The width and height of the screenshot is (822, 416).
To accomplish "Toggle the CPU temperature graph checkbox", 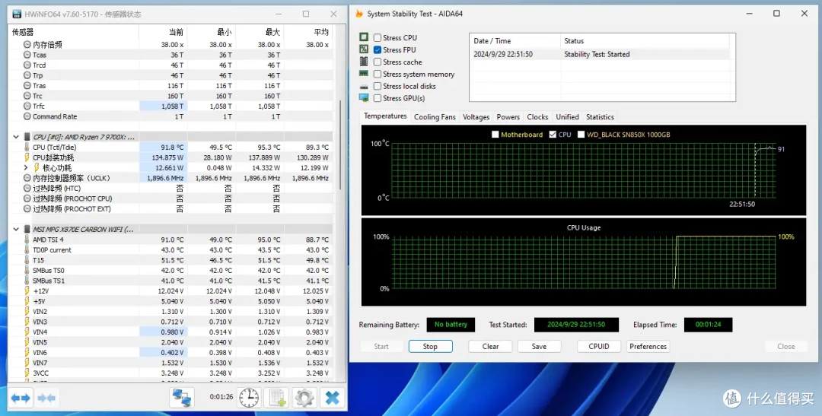I will pos(553,135).
